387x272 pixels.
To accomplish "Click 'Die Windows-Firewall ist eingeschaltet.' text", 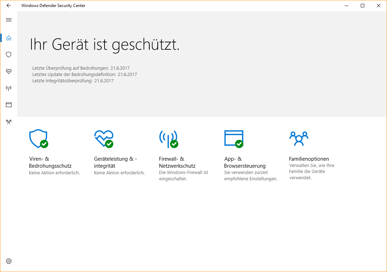I will click(184, 176).
